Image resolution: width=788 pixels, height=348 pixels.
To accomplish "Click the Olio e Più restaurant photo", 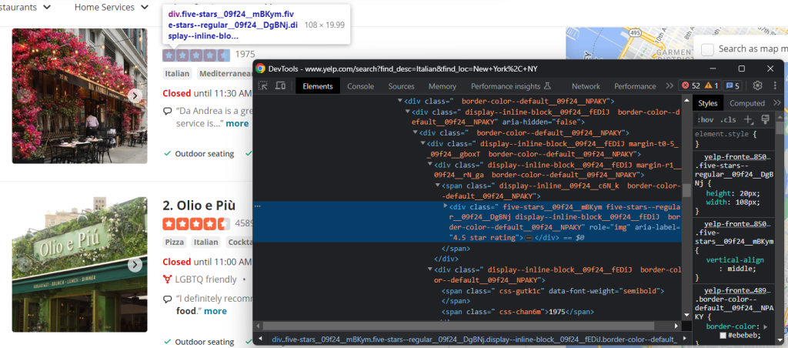I will pos(79,265).
